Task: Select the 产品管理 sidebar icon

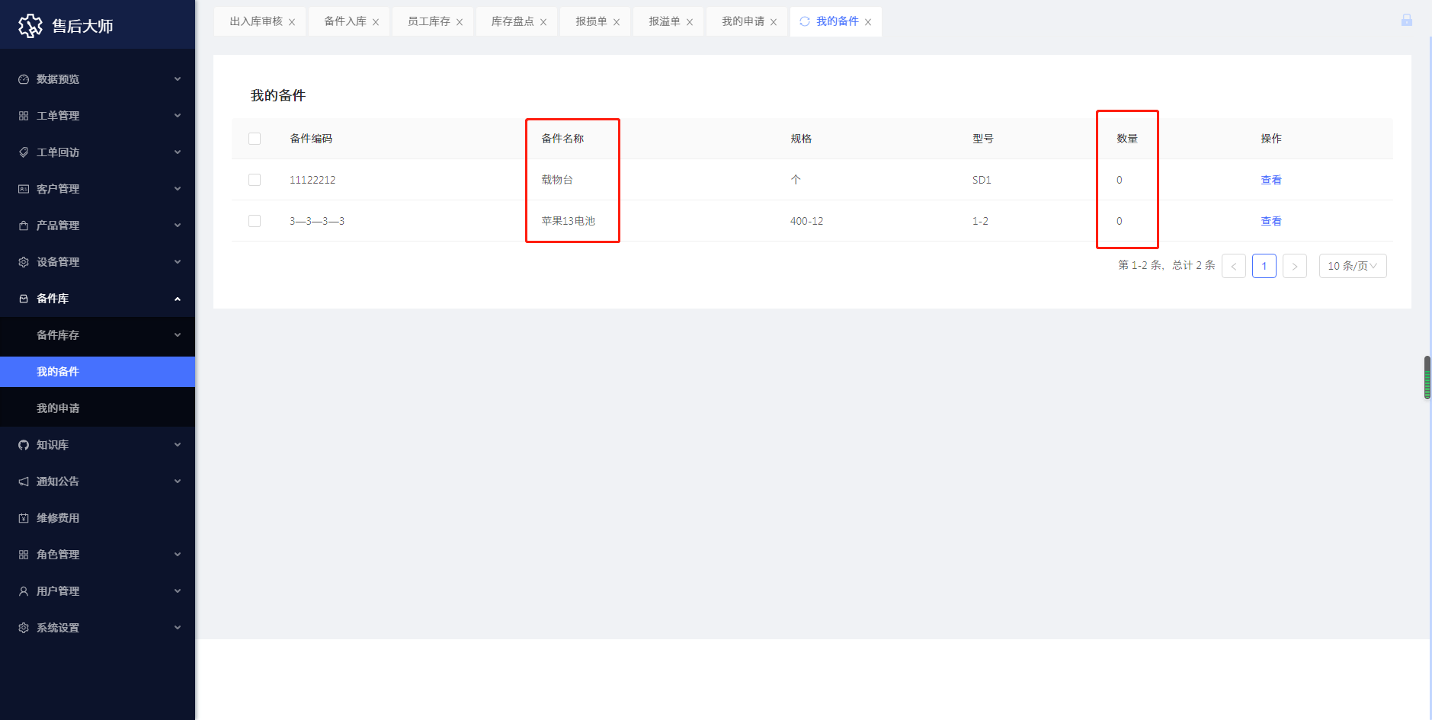Action: click(23, 225)
